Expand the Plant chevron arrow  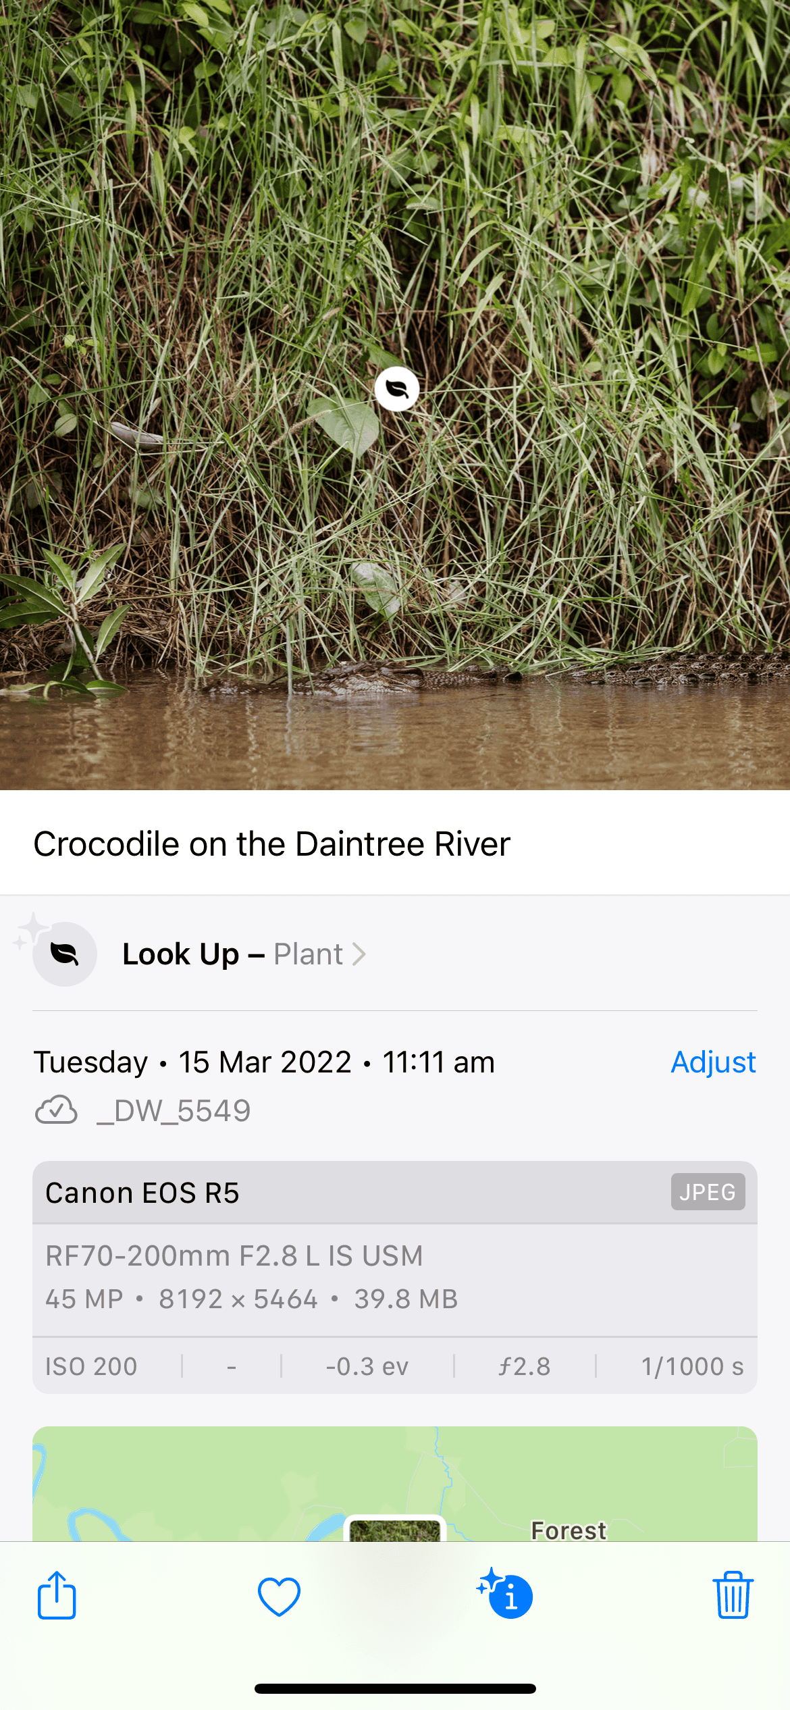pos(359,954)
